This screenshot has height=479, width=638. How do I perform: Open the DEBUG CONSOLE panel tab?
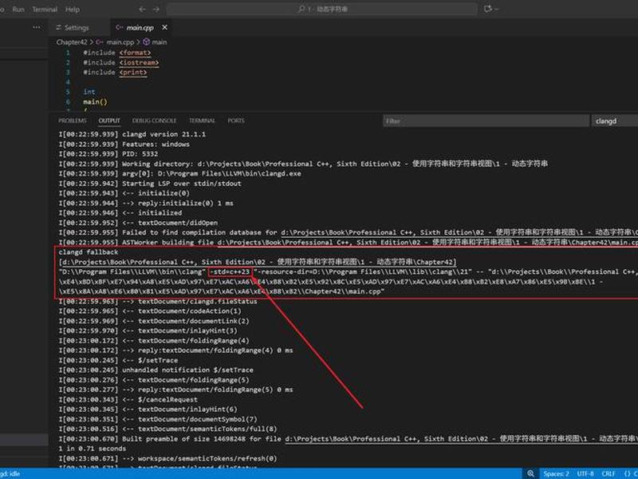(154, 121)
